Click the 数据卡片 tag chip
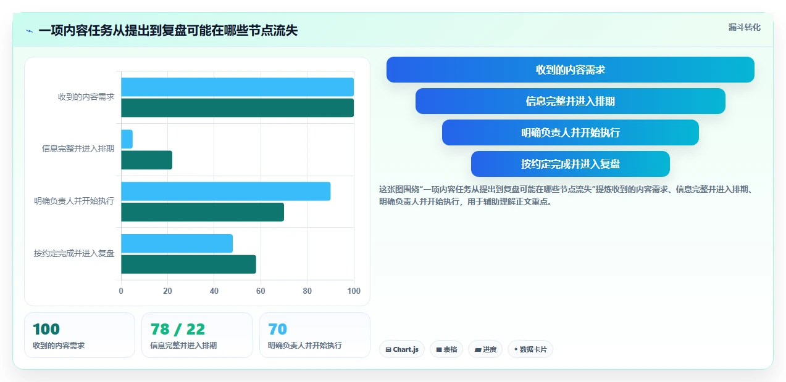 pyautogui.click(x=530, y=349)
